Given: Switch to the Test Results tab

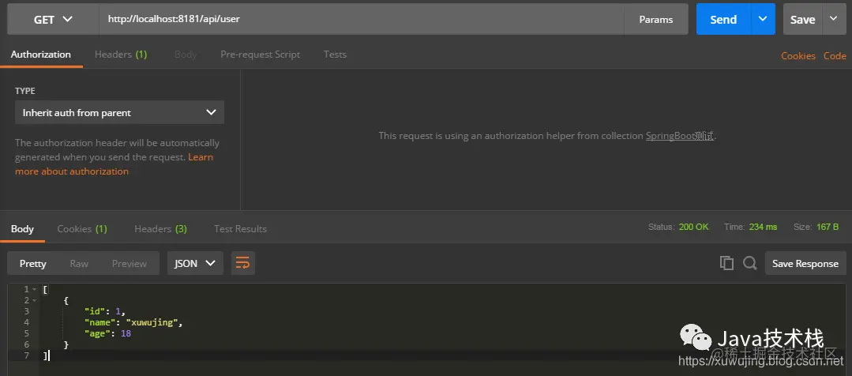Looking at the screenshot, I should [240, 229].
